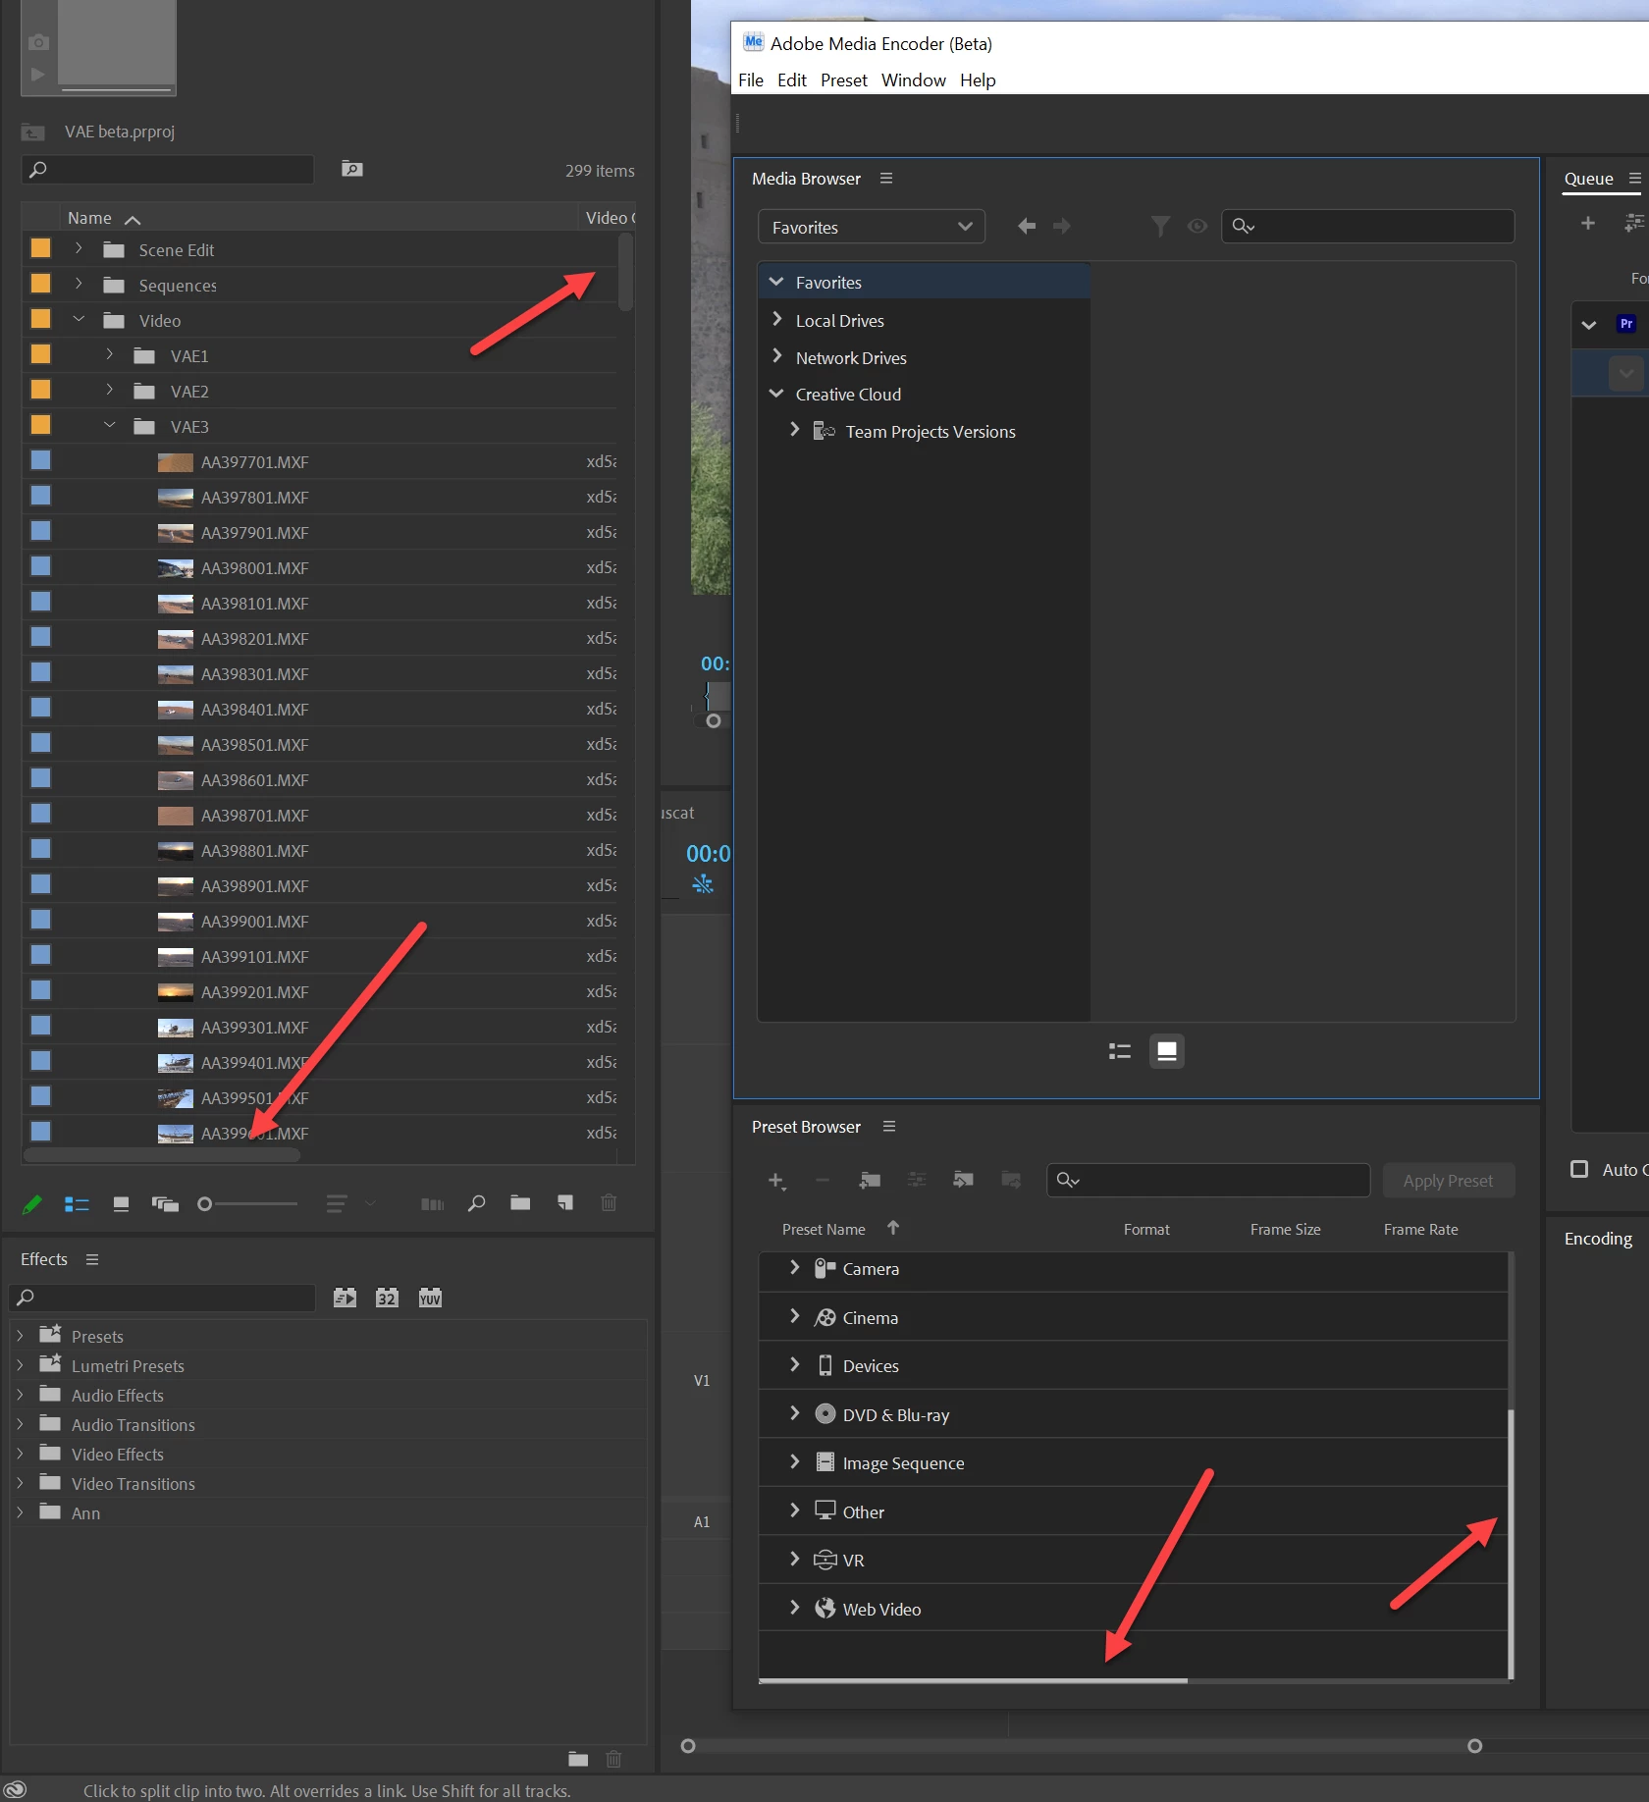Sort the Project panel by Name column
The image size is (1649, 1802).
pyautogui.click(x=89, y=218)
